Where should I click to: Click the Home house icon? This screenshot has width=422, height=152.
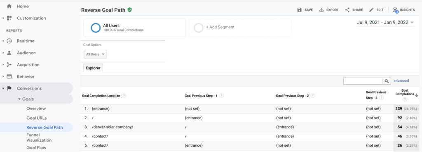tap(9, 6)
